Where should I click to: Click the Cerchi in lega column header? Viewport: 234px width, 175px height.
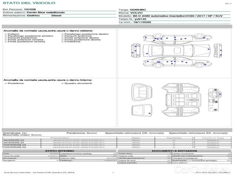(x=213, y=138)
